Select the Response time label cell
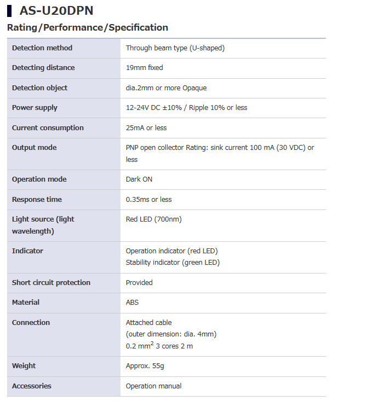This screenshot has height=401, width=367. (37, 200)
